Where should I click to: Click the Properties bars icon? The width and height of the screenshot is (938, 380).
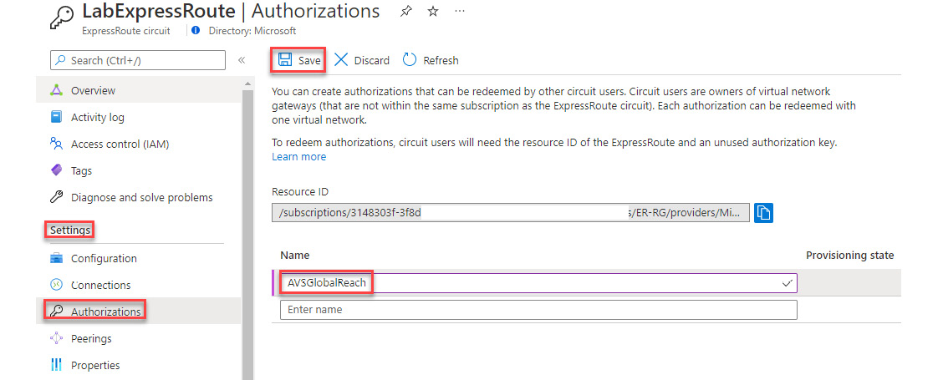[56, 364]
